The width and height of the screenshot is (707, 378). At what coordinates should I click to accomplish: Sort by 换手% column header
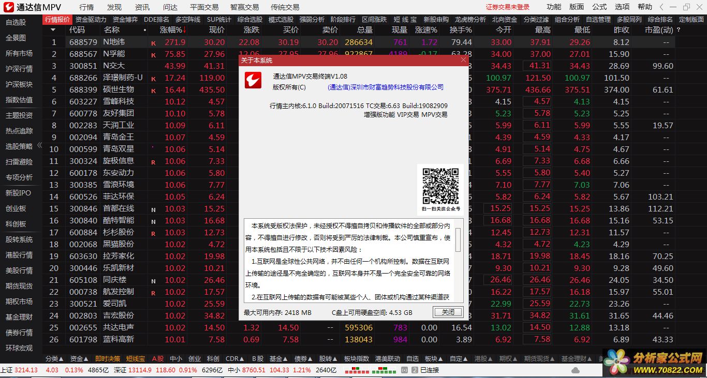(461, 30)
